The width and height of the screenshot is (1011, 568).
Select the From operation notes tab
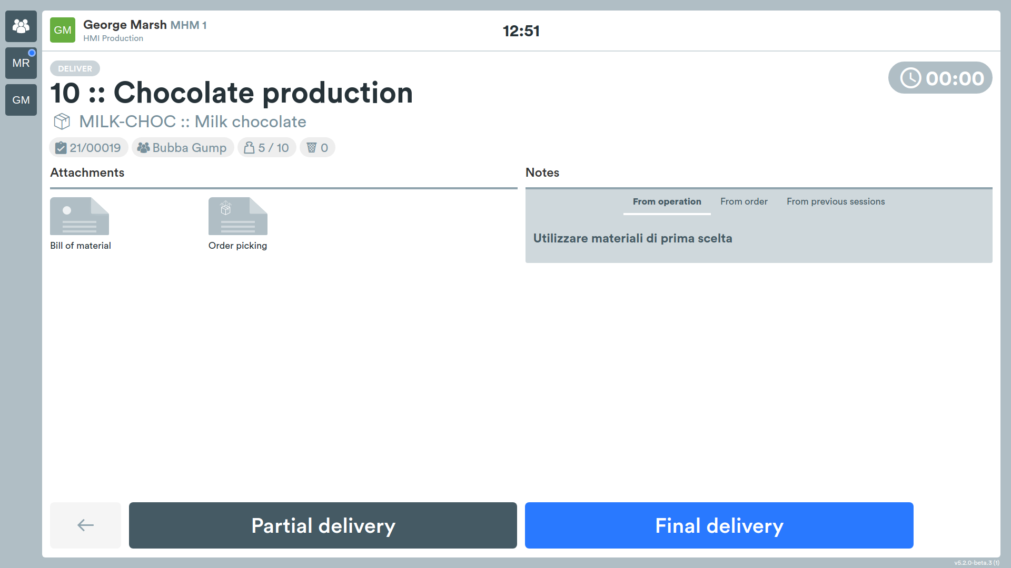point(667,202)
